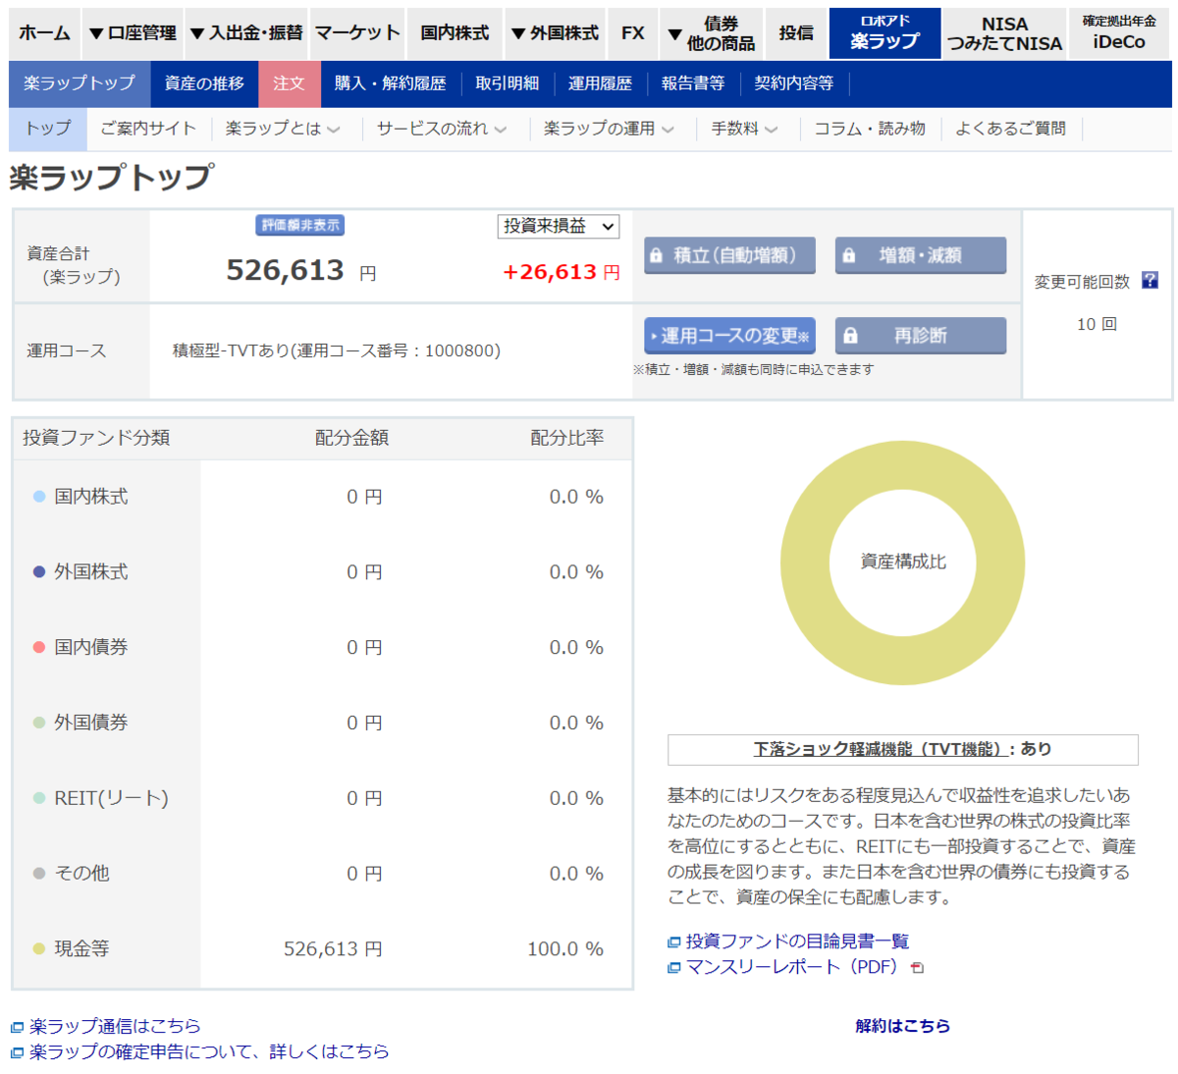Click the 外国株式 dark blue legend dot

point(39,572)
